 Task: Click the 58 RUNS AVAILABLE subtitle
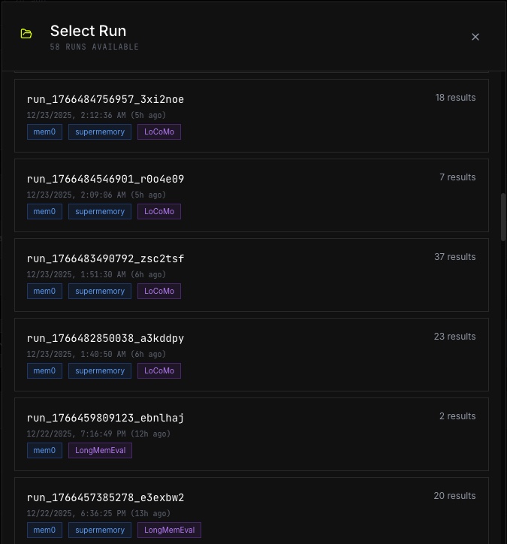pos(95,47)
